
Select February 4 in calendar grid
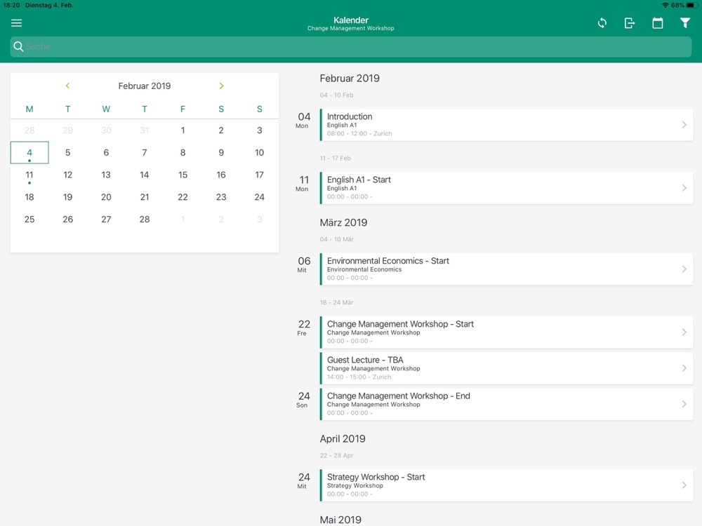click(x=29, y=152)
